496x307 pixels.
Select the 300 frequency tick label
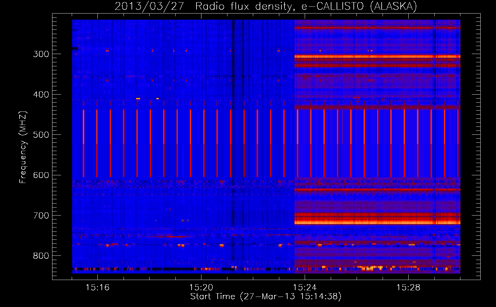41,54
